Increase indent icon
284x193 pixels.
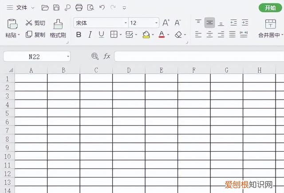tap(245, 23)
